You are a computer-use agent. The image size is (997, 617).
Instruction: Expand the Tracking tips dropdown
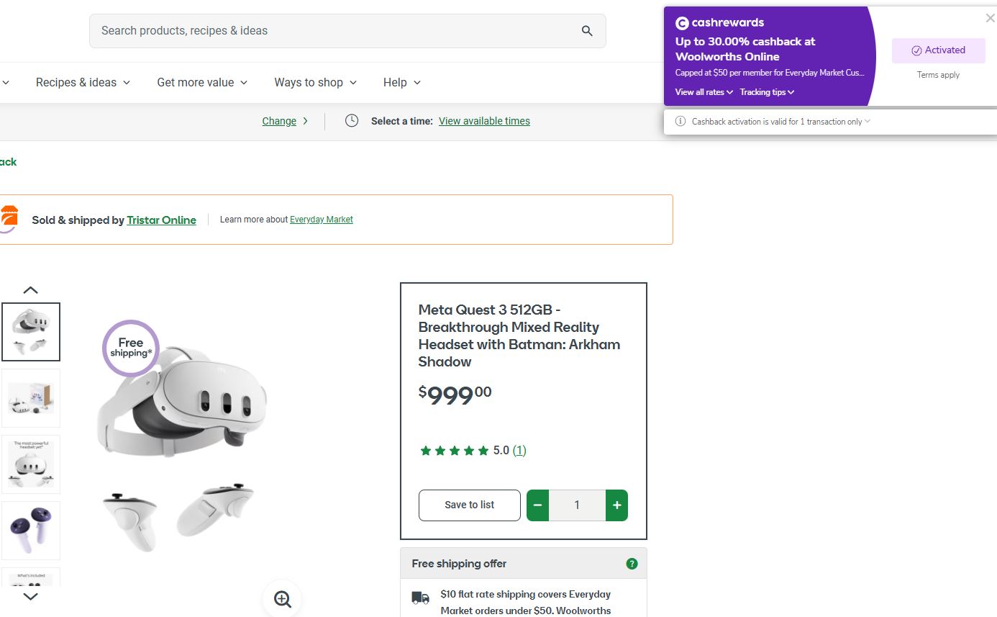click(767, 92)
